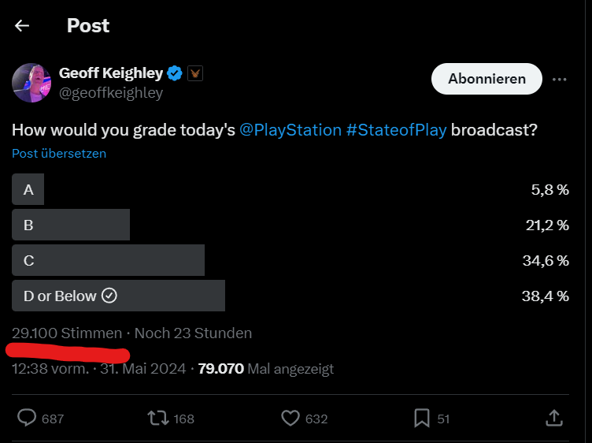
Task: Go back using the arrow icon
Action: (22, 26)
